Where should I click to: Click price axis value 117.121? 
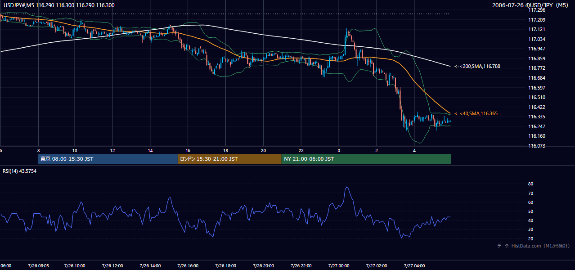pos(537,29)
